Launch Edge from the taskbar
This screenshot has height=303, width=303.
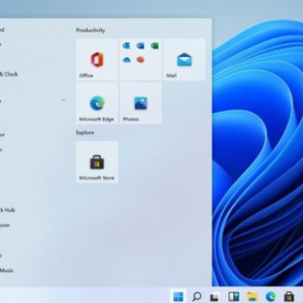pos(270,296)
